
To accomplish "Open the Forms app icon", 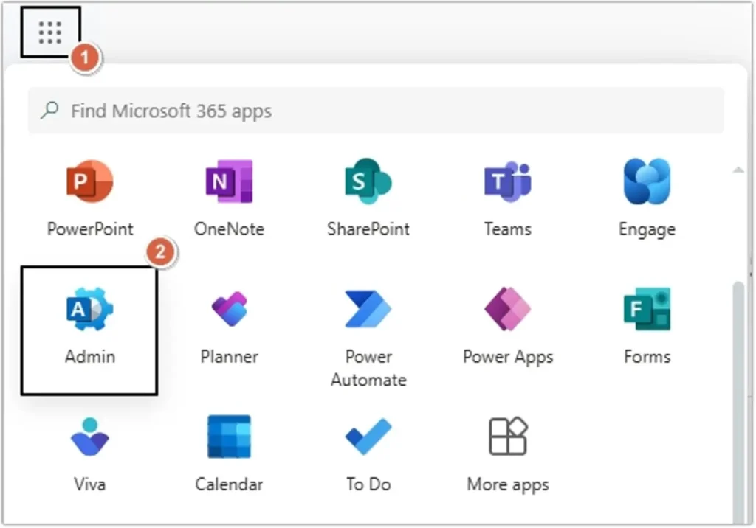I will coord(647,309).
